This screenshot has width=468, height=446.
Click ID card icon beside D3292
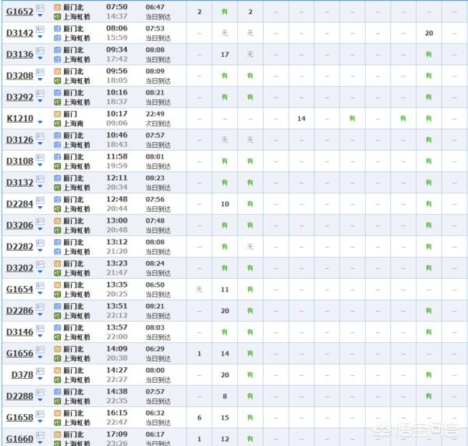pos(40,93)
